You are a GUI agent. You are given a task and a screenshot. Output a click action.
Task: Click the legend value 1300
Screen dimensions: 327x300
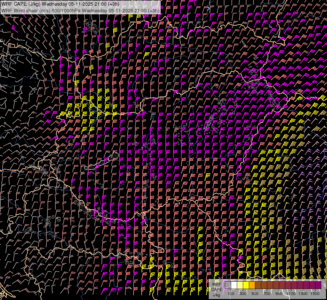[x=303, y=294]
